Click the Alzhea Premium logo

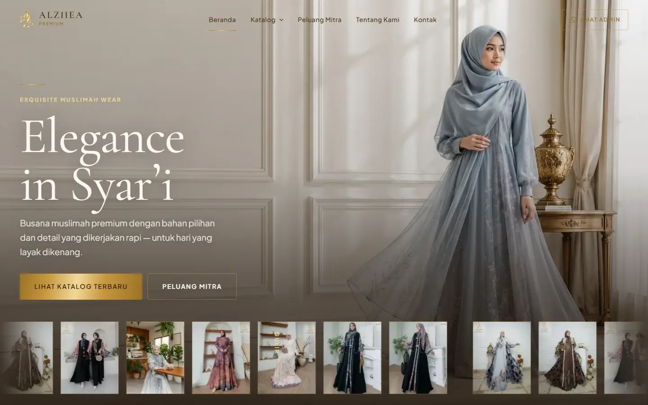pyautogui.click(x=51, y=18)
